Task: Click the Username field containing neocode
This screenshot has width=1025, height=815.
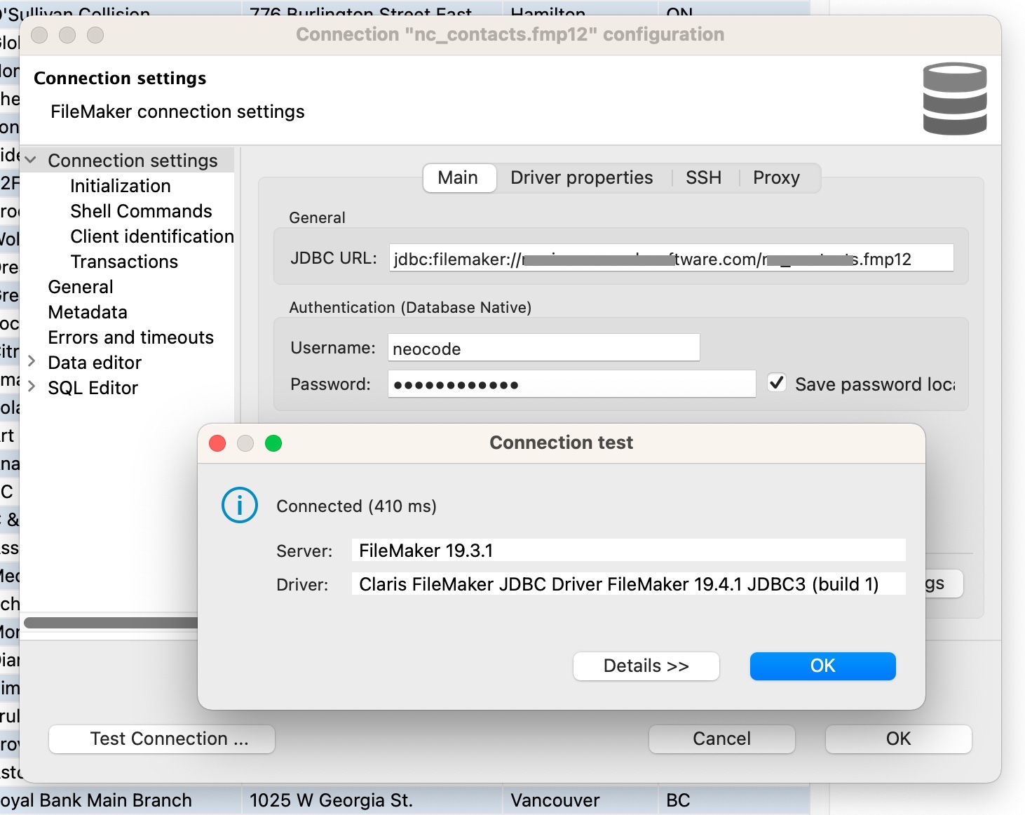Action: point(543,348)
